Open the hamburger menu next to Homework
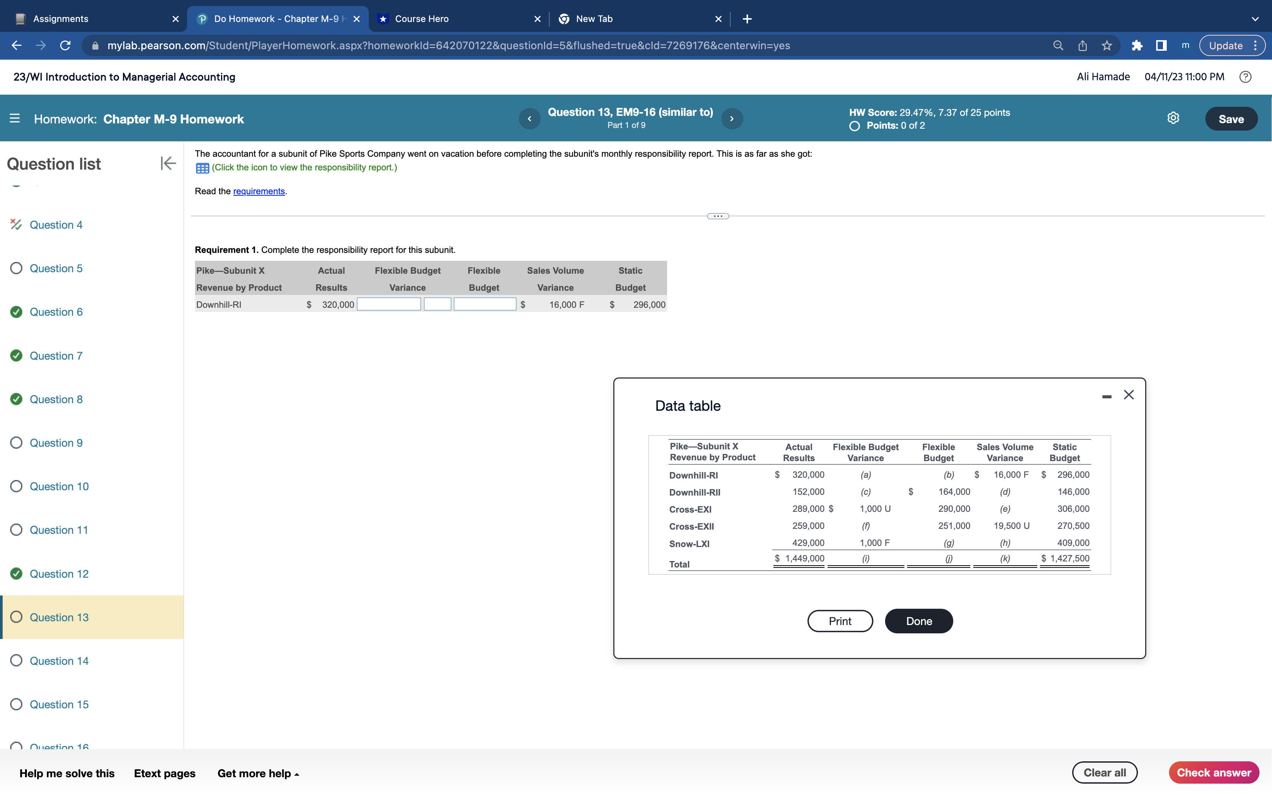The height and width of the screenshot is (795, 1272). [x=15, y=119]
